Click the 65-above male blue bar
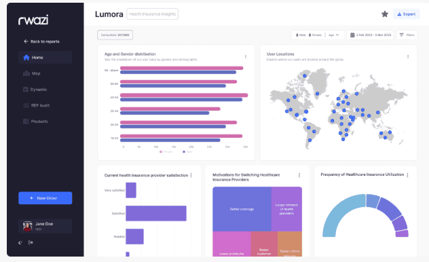 [x=178, y=73]
